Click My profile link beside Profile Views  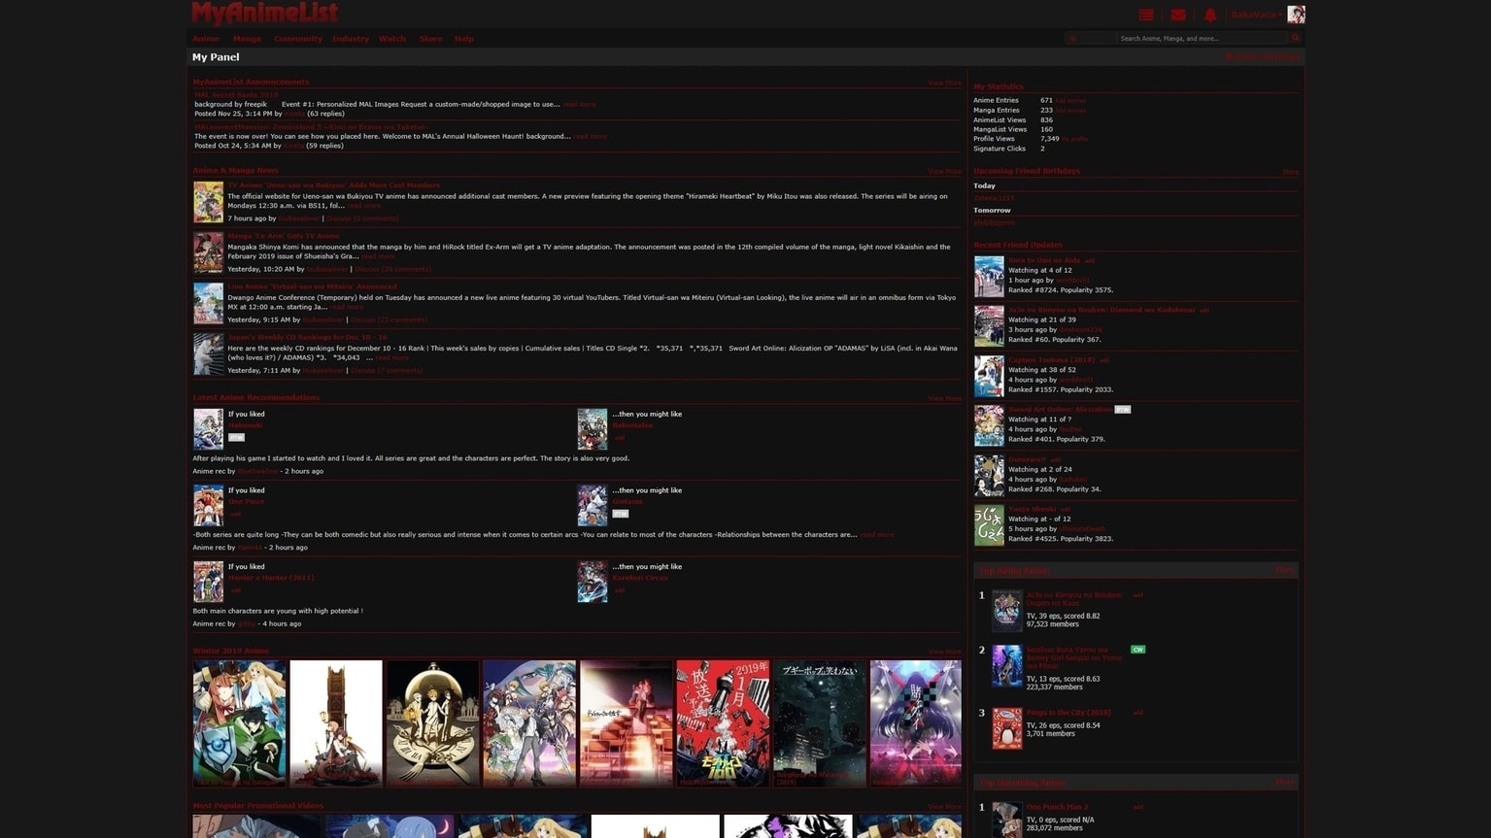[x=1074, y=140]
